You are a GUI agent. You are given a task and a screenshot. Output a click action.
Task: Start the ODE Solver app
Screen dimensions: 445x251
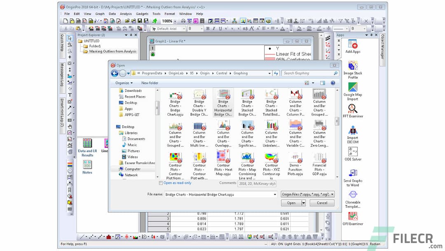click(353, 152)
